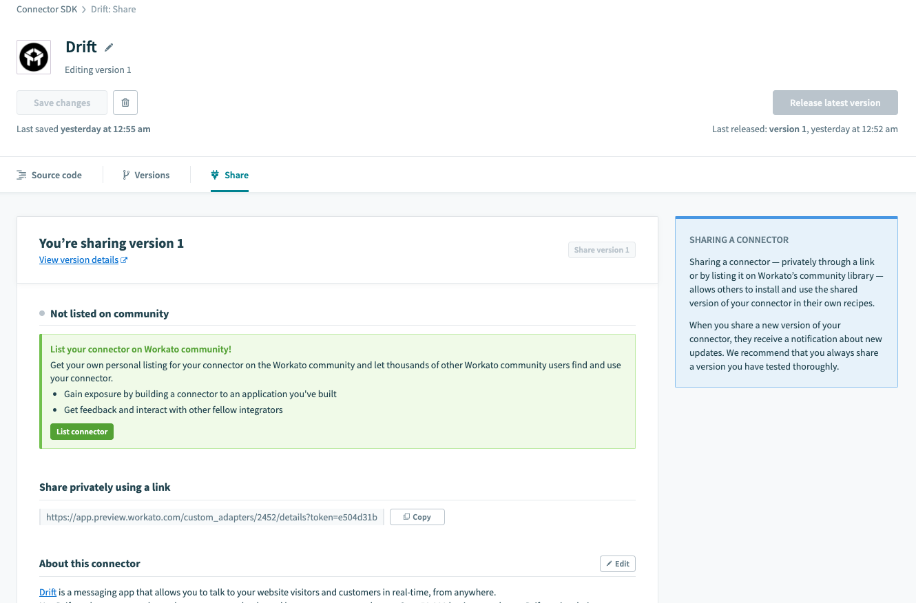The height and width of the screenshot is (603, 916).
Task: Click the trash can delete icon
Action: pyautogui.click(x=125, y=103)
